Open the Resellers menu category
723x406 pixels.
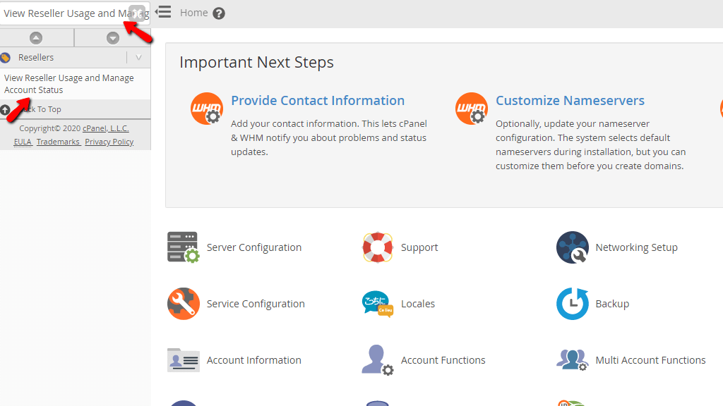point(36,58)
